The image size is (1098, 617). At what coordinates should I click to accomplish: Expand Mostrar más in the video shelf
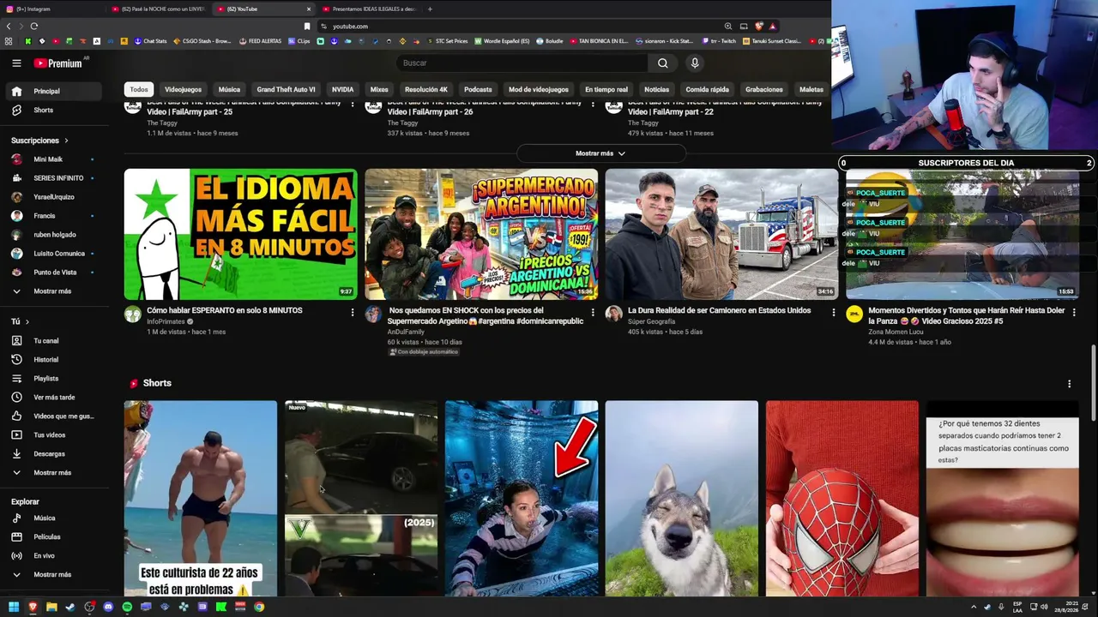tap(600, 153)
